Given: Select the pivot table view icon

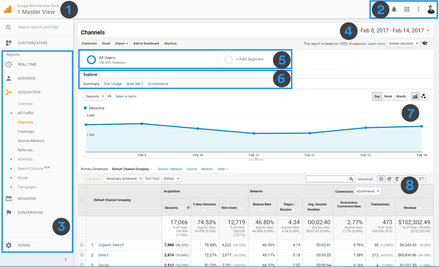Looking at the screenshot, I should [422, 179].
